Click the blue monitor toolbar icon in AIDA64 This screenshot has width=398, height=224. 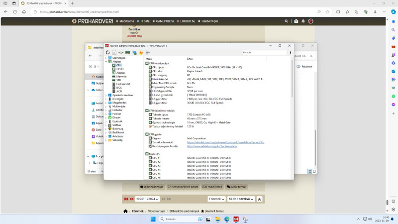click(x=134, y=53)
